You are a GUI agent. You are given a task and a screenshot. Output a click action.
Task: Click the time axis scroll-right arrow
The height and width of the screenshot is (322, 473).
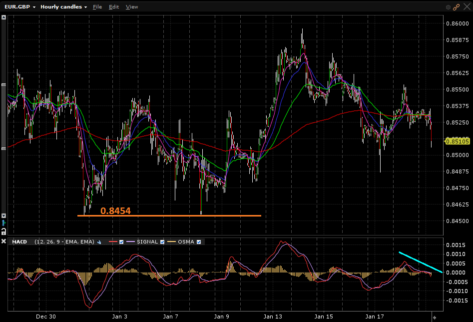435,317
